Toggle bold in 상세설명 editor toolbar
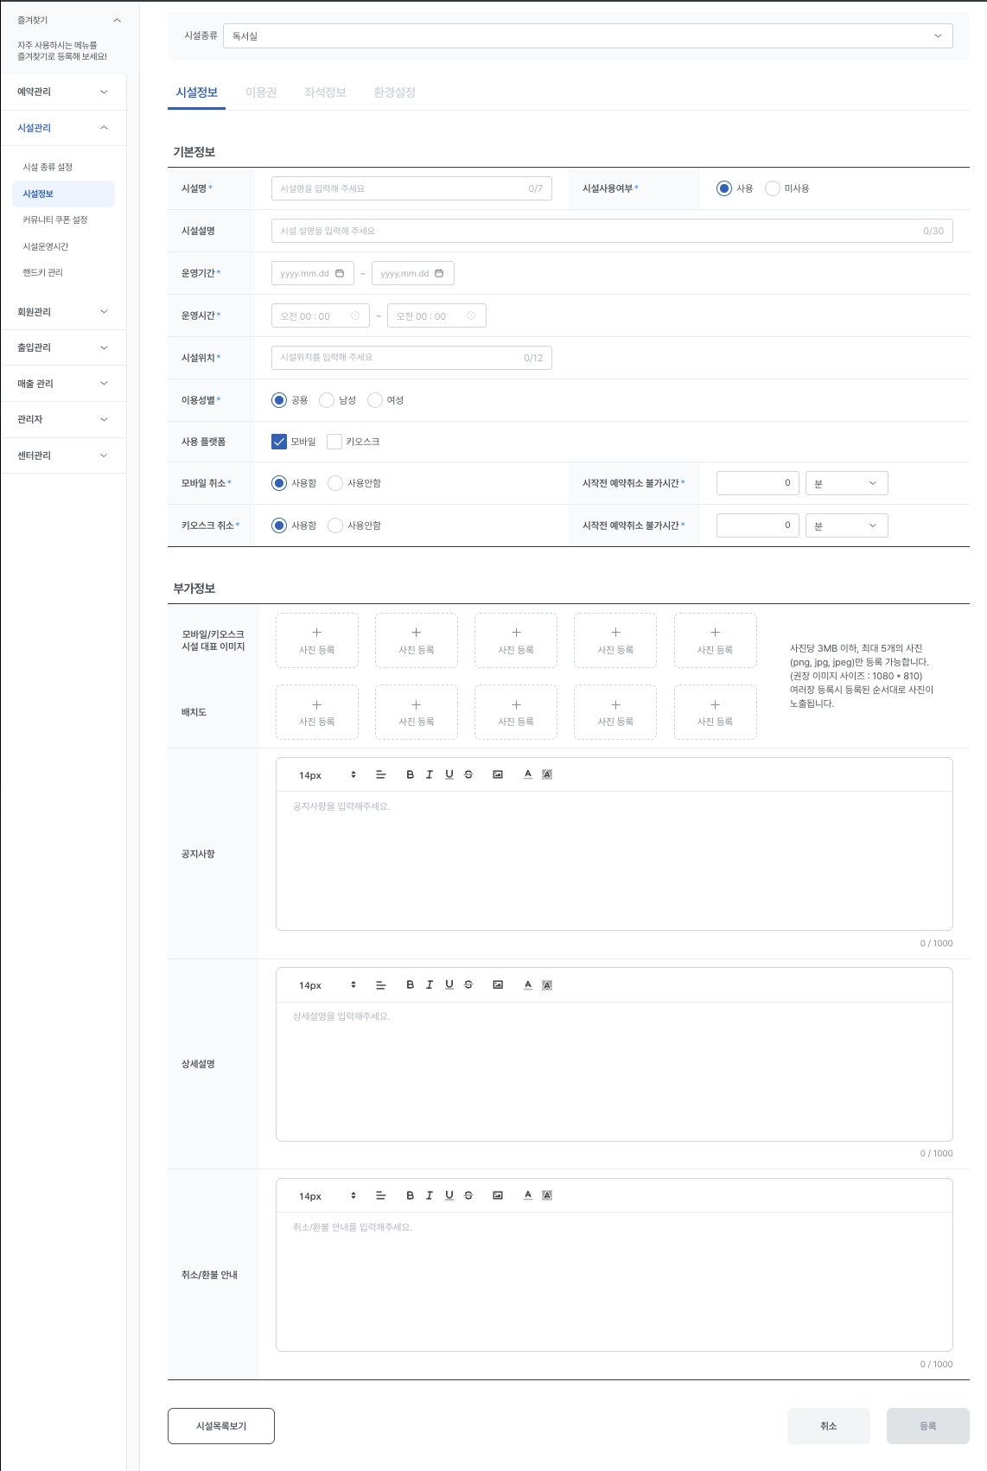 [410, 984]
